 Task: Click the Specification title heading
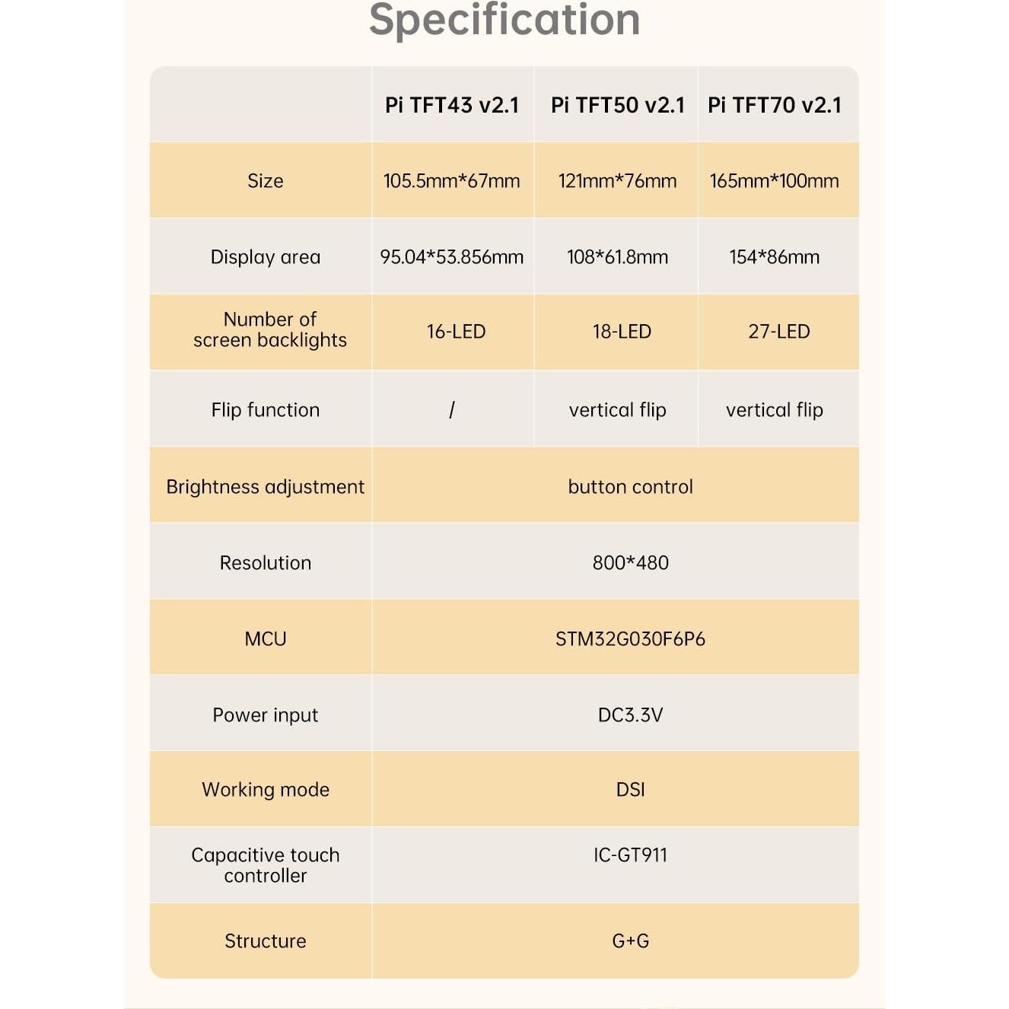504,20
